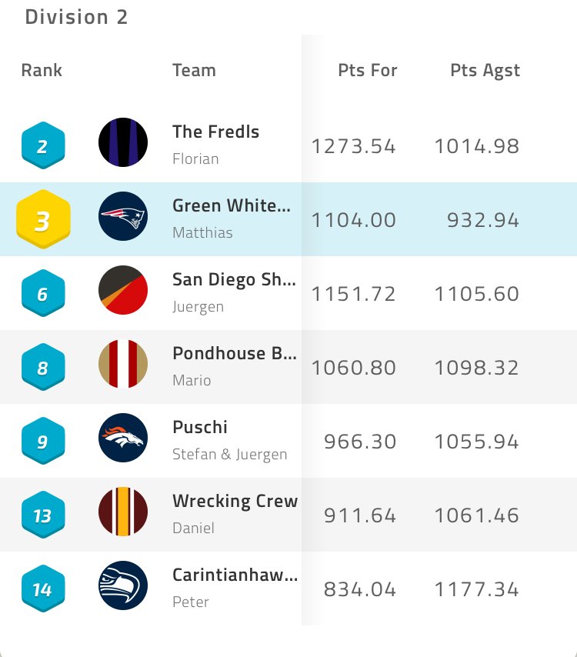Open the Puschi team link
The height and width of the screenshot is (657, 577).
click(200, 427)
